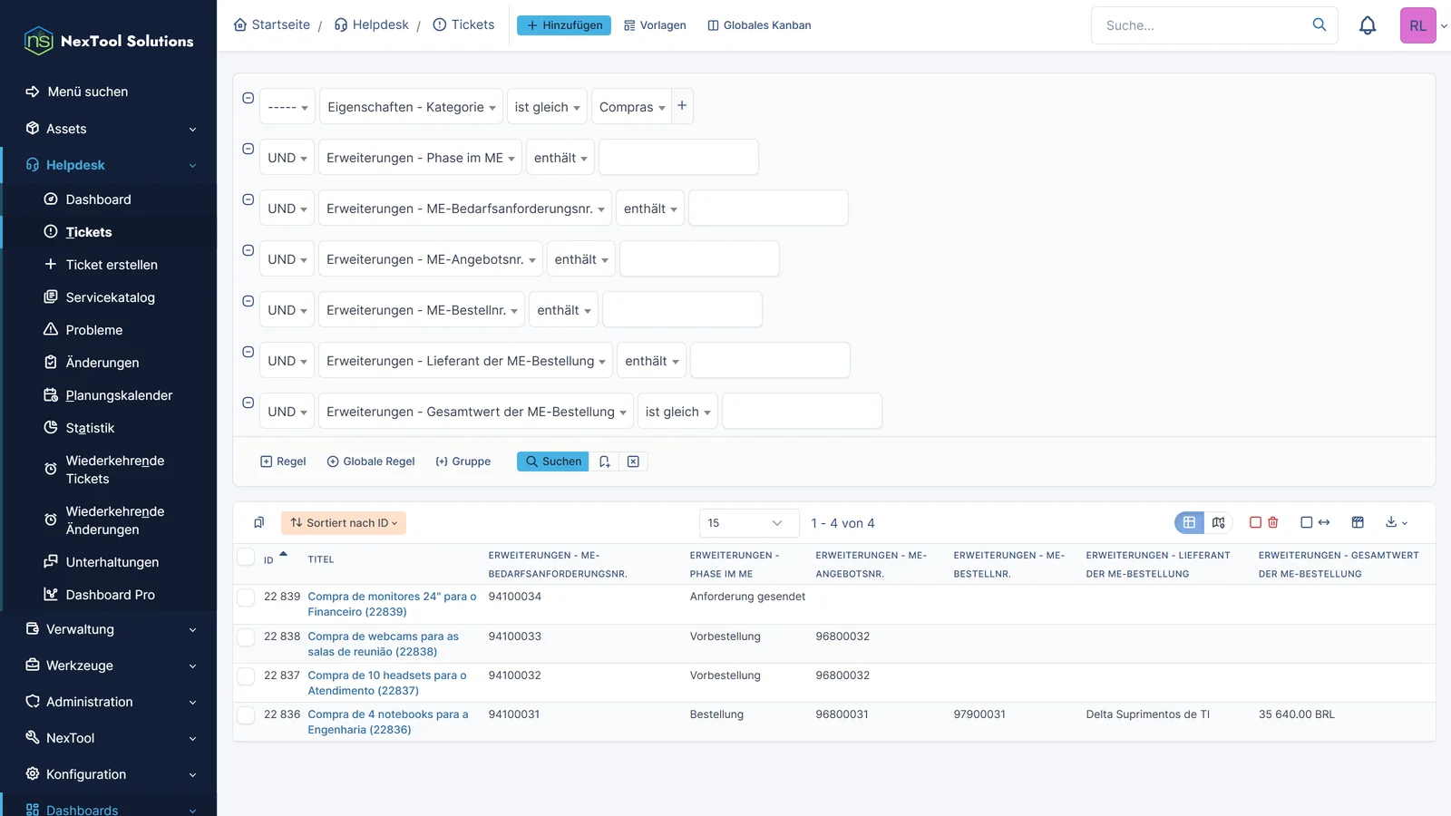1451x816 pixels.
Task: Save the current search as bookmark
Action: (604, 461)
